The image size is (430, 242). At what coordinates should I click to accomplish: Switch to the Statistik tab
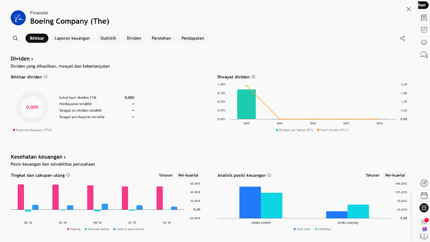tap(108, 38)
